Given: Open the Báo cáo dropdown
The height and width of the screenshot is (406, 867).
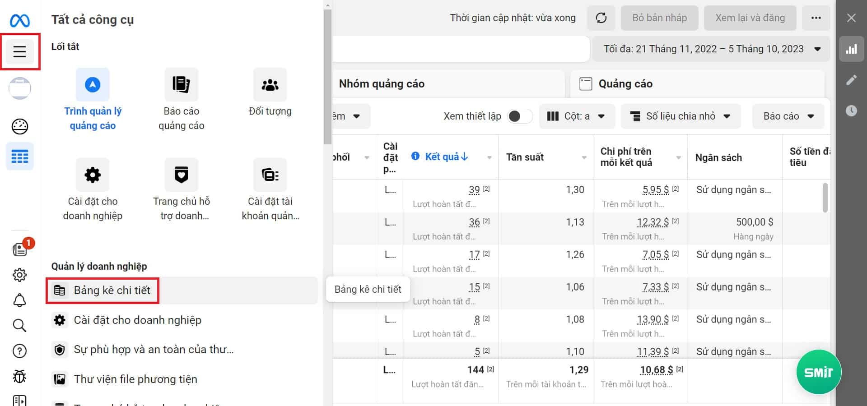Looking at the screenshot, I should [788, 116].
